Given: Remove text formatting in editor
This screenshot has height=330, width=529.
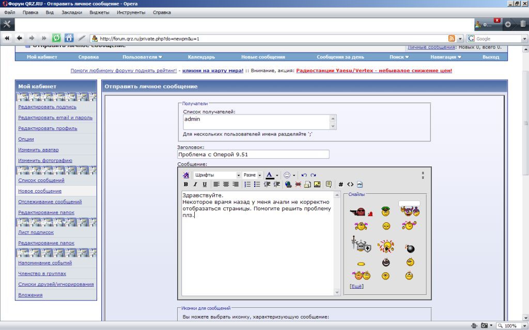Looking at the screenshot, I should (x=185, y=175).
